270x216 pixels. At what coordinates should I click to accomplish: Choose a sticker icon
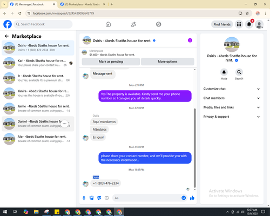coord(99,198)
